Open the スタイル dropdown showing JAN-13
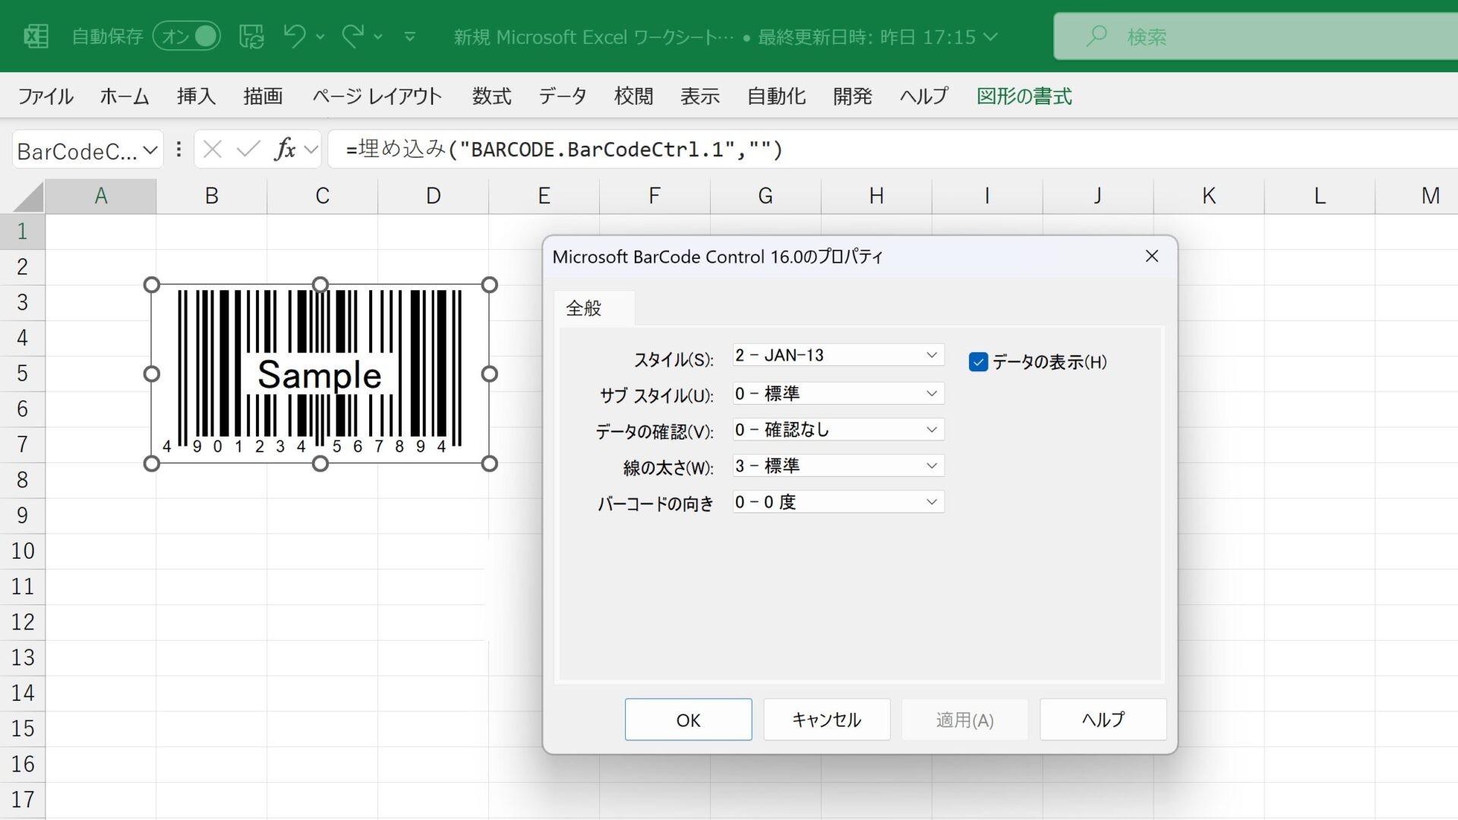Image resolution: width=1458 pixels, height=820 pixels. point(838,355)
